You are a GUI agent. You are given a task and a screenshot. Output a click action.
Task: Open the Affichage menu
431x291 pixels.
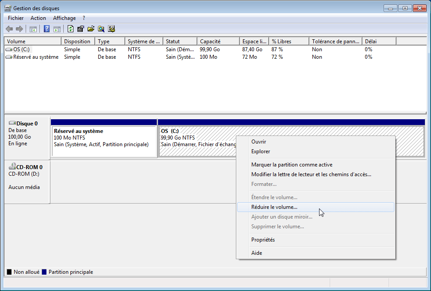64,18
